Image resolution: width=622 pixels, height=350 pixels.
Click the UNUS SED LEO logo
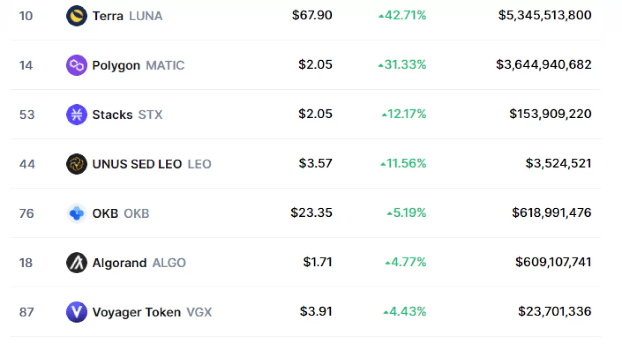point(77,164)
